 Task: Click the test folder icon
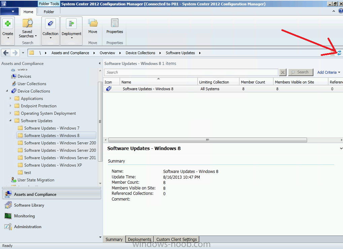click(x=20, y=173)
